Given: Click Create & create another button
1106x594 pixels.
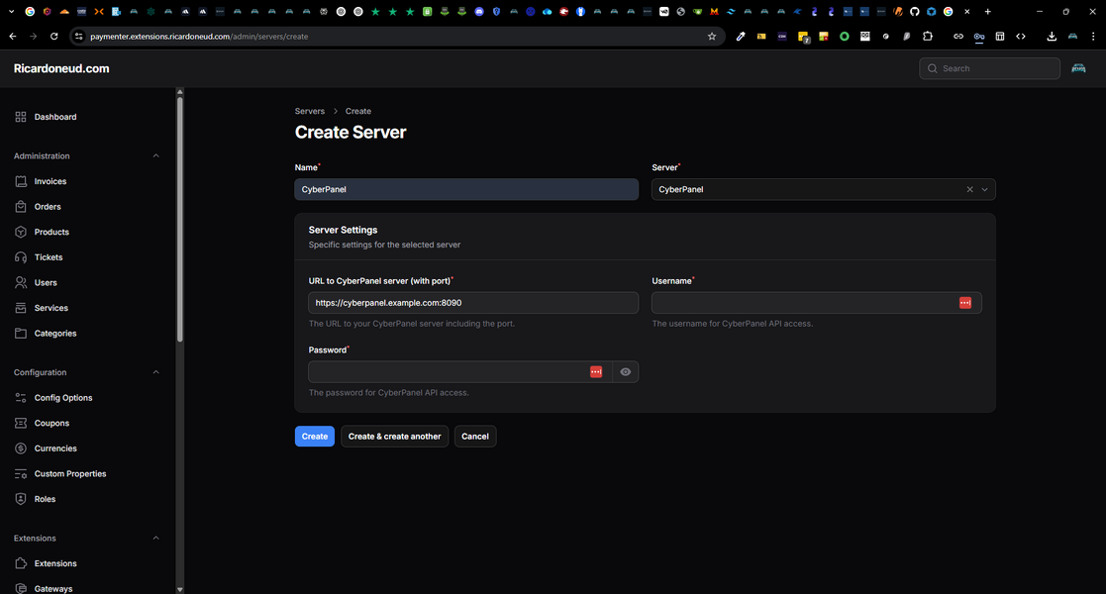Looking at the screenshot, I should pos(394,436).
